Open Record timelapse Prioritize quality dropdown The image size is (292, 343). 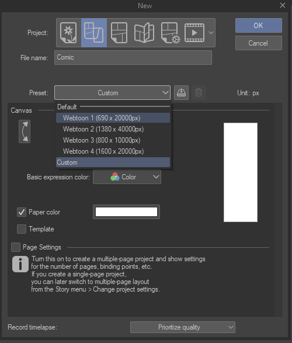pos(183,327)
